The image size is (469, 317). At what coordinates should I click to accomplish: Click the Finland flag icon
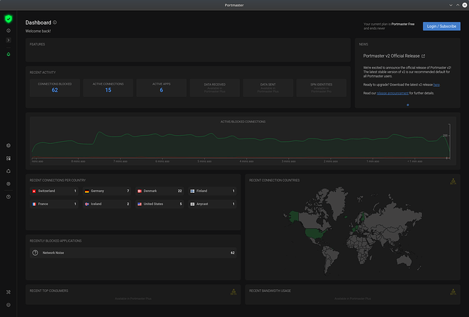click(192, 191)
